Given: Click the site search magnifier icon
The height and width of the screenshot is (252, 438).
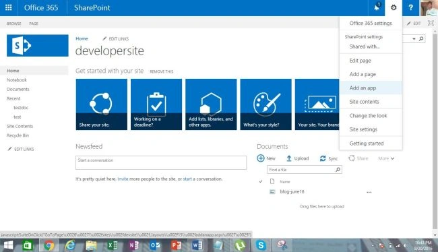Looking at the screenshot, I should coord(421,39).
